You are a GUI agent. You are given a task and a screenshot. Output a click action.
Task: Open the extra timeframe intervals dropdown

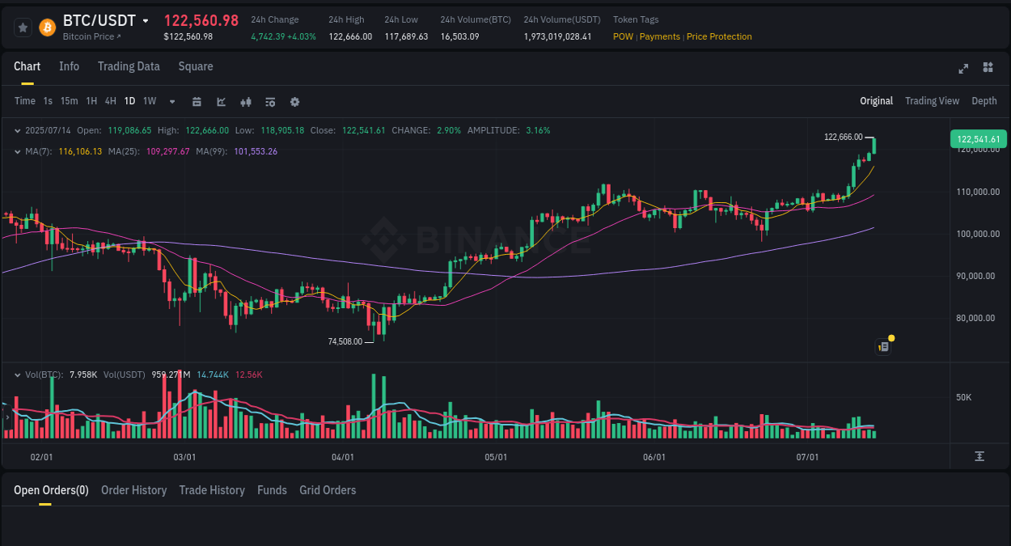tap(171, 102)
